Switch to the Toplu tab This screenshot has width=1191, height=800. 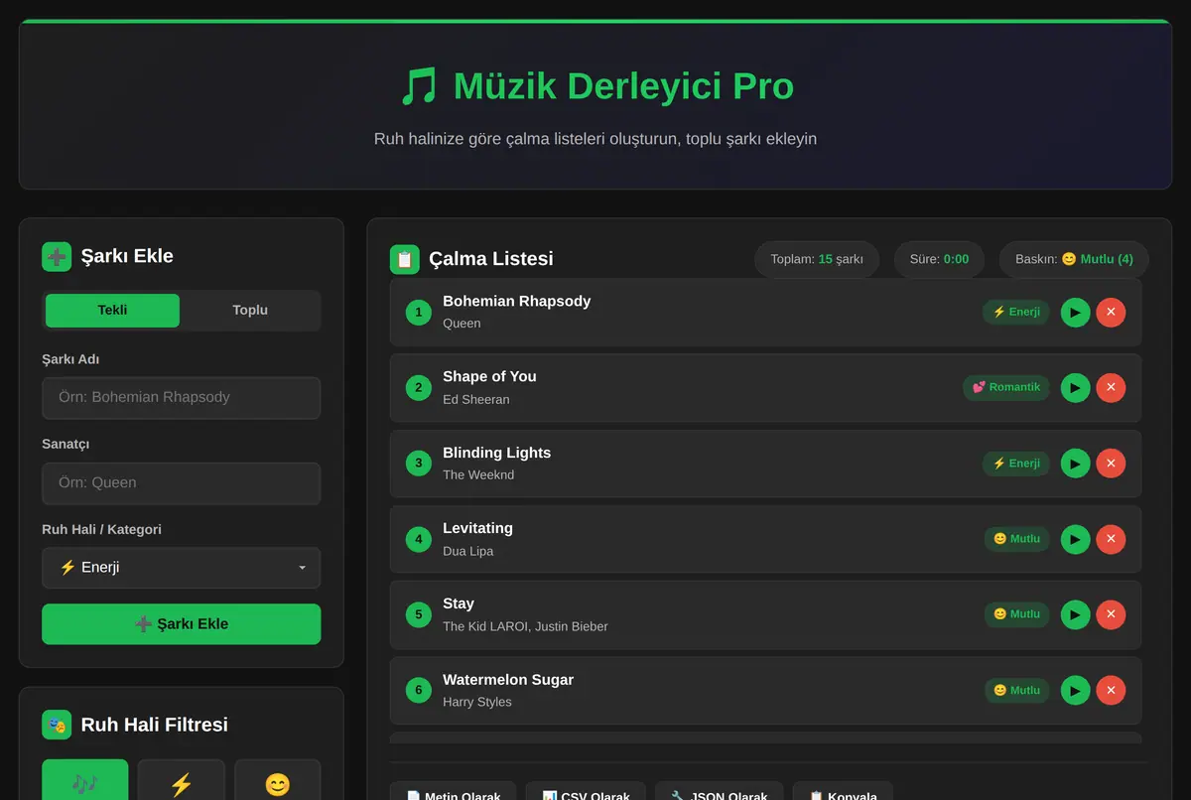coord(250,310)
